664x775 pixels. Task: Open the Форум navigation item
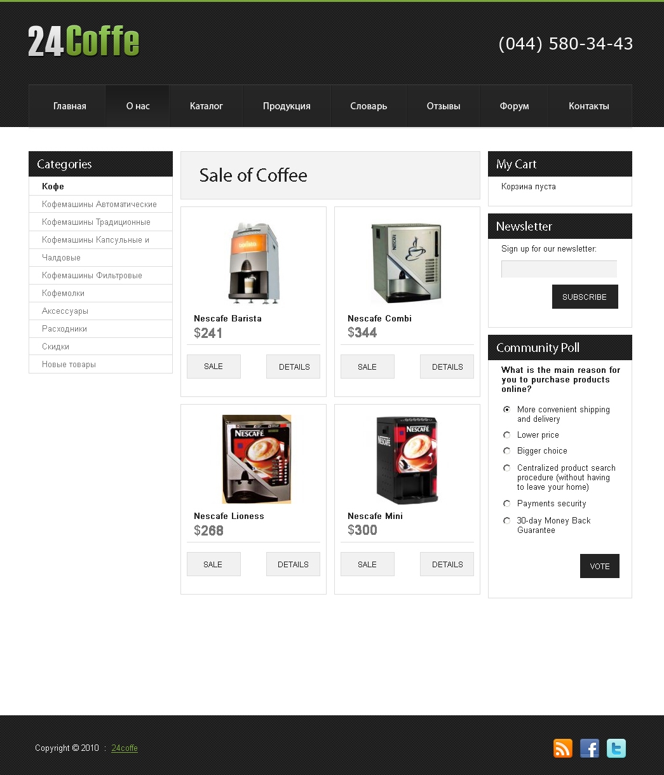click(515, 106)
